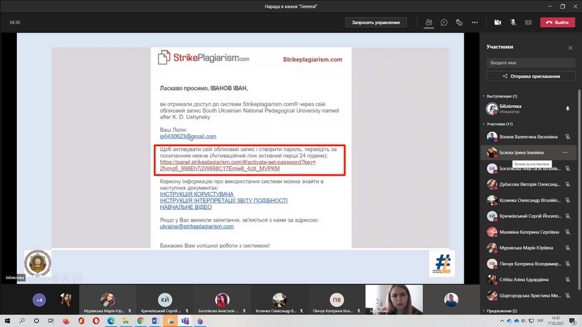Click the panel.strikeplagiarism.com activation link
The height and width of the screenshot is (327, 582).
pyautogui.click(x=237, y=165)
